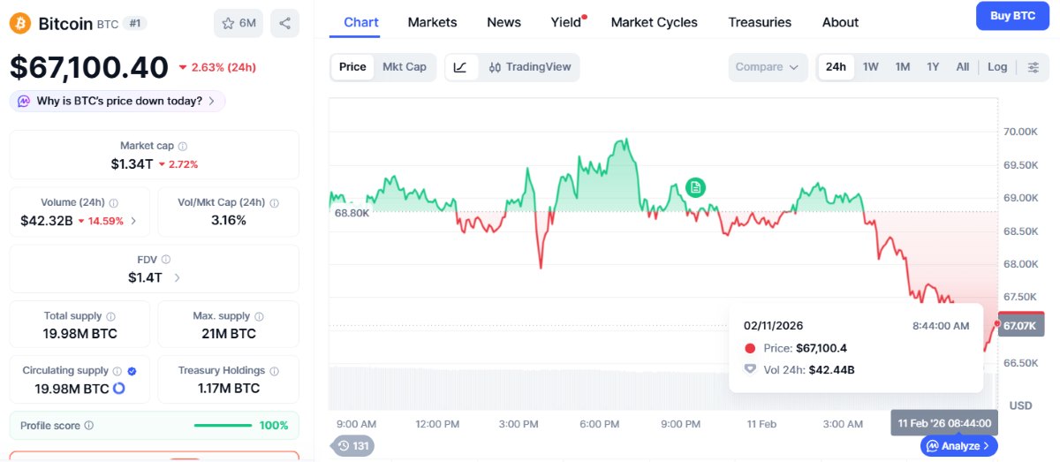Viewport: 1060px width, 462px height.
Task: Click the Circulating supply info icon
Action: (117, 371)
